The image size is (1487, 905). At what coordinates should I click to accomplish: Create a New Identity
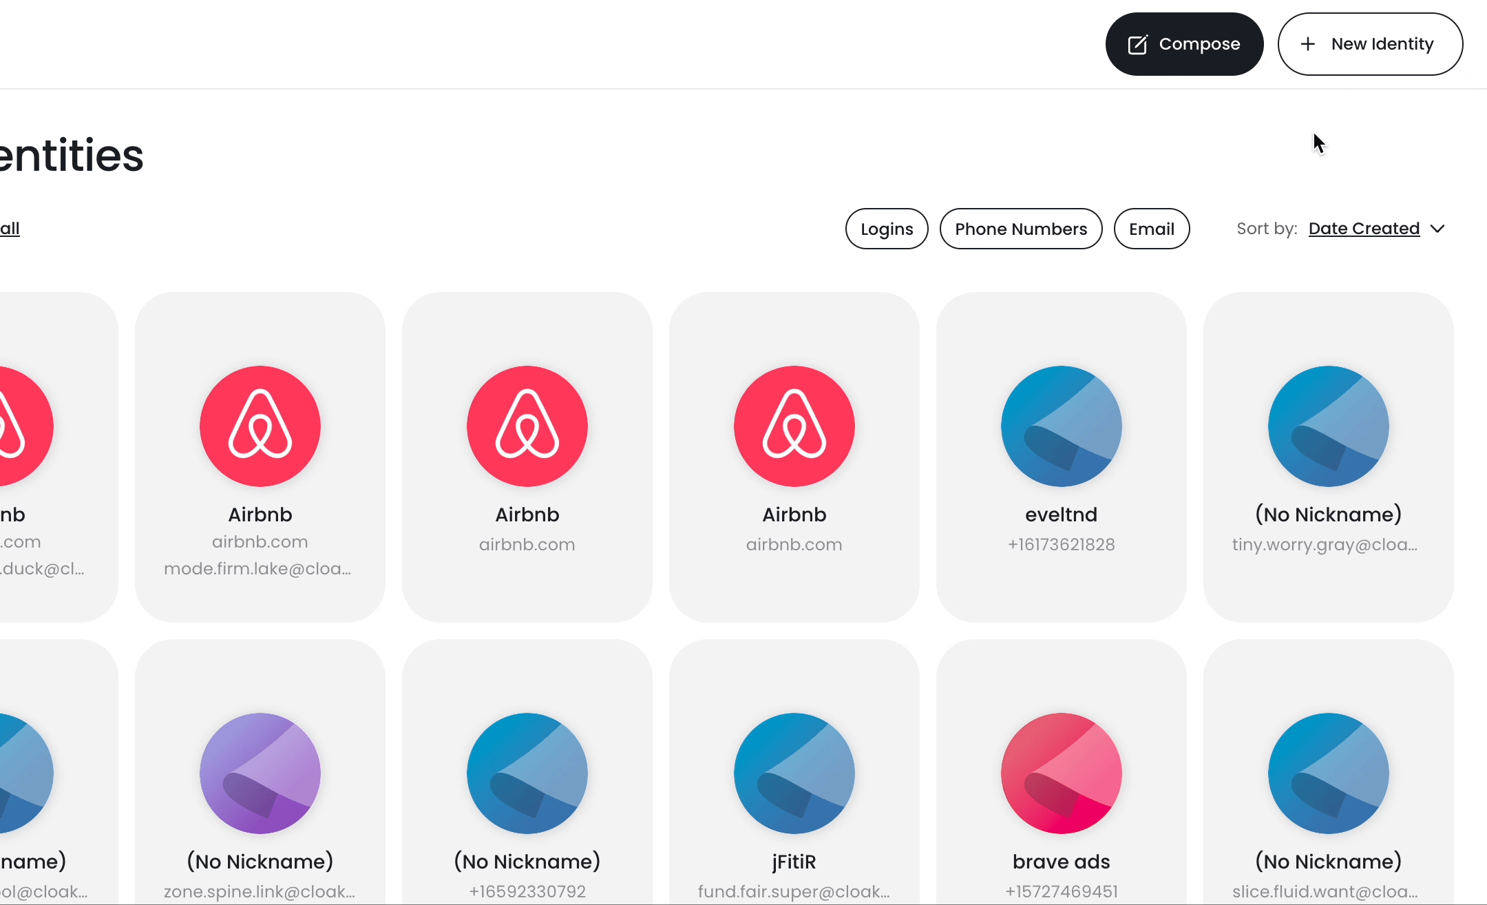click(1370, 44)
